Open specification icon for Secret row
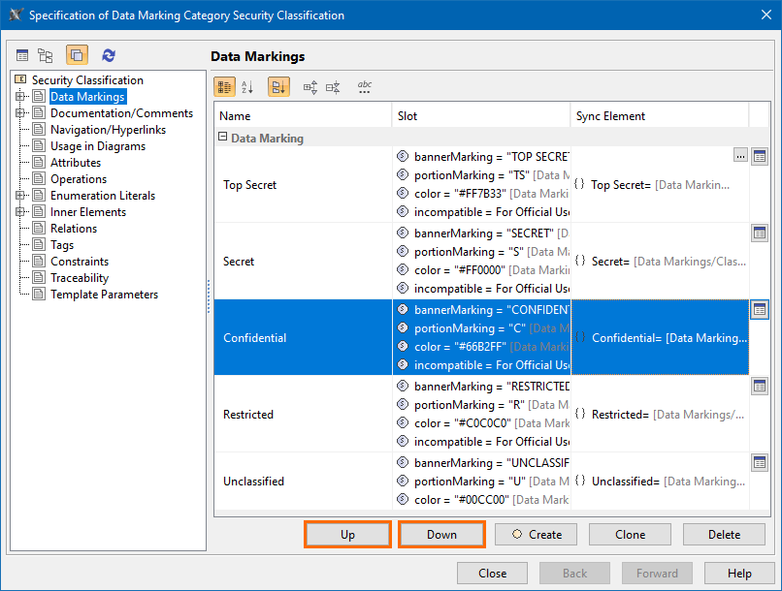This screenshot has width=782, height=591. tap(760, 233)
